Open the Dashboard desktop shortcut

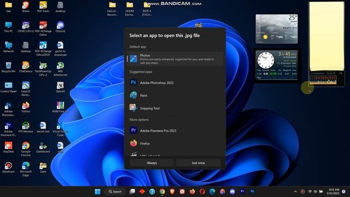coord(43,147)
